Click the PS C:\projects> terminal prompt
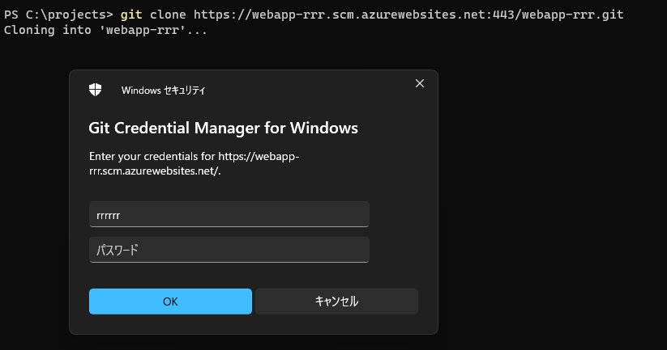This screenshot has height=350, width=667. coord(58,15)
